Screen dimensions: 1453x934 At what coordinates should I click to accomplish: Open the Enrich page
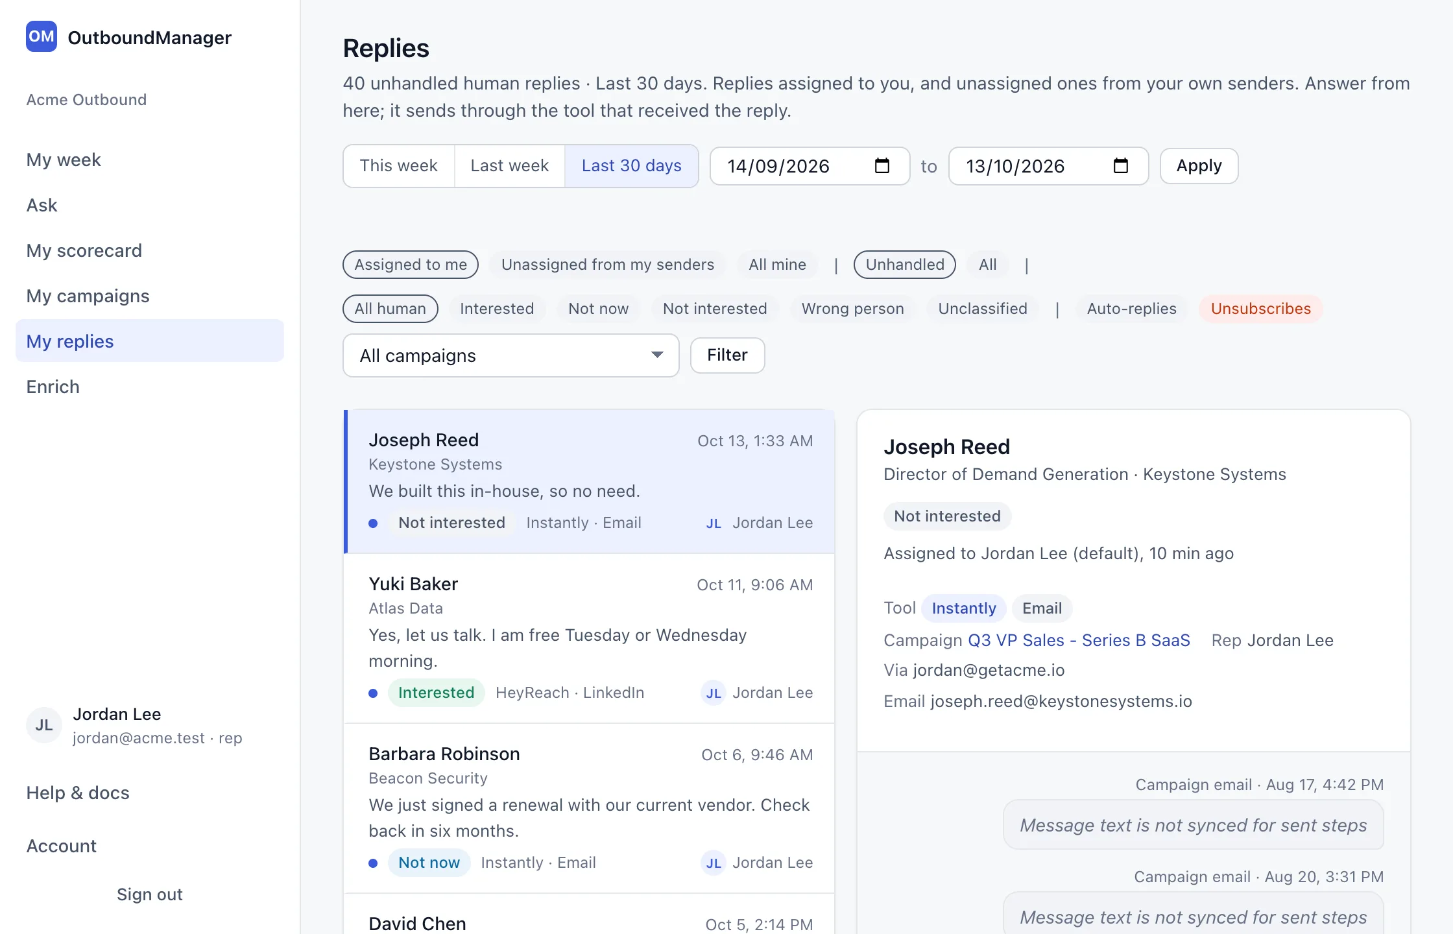(150, 387)
